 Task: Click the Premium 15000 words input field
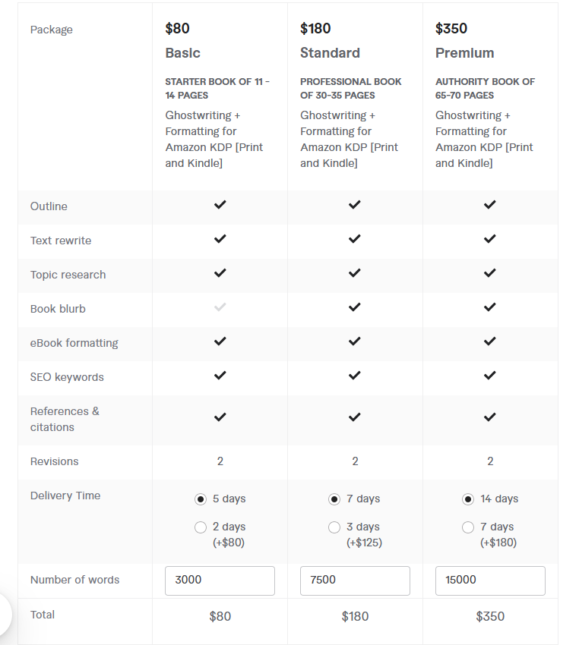[490, 580]
